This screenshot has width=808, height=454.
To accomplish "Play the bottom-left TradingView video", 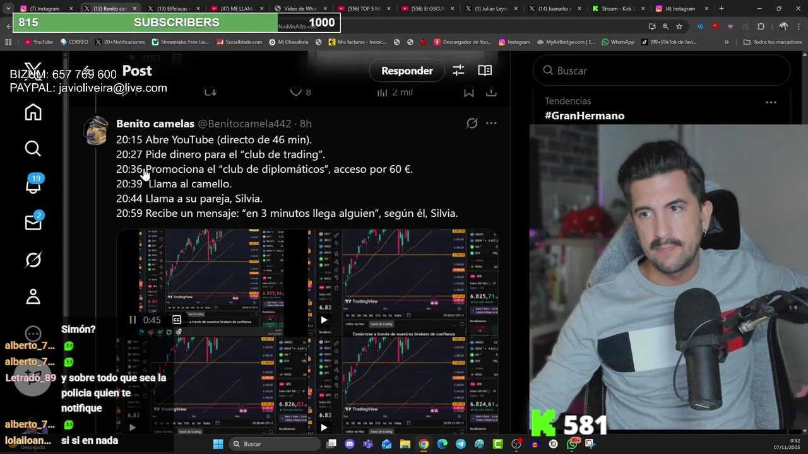I will [x=132, y=428].
